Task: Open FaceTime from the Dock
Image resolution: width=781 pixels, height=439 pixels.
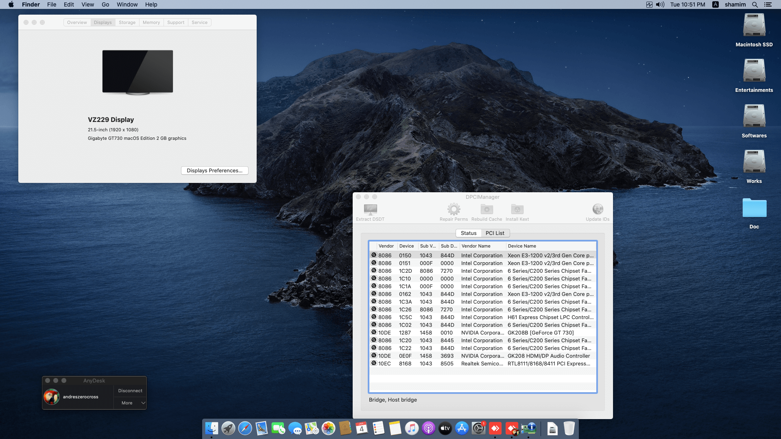Action: (x=278, y=428)
